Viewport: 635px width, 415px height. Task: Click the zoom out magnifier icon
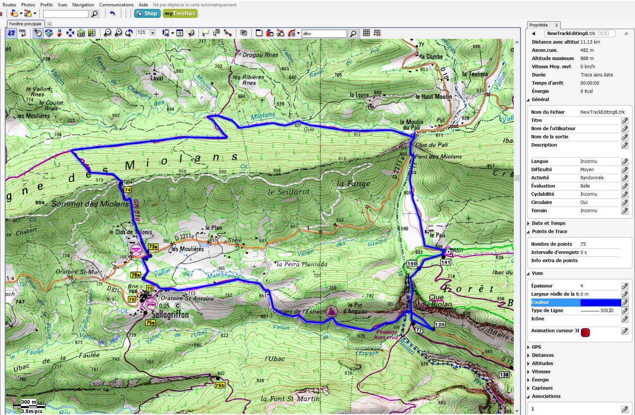(x=107, y=33)
